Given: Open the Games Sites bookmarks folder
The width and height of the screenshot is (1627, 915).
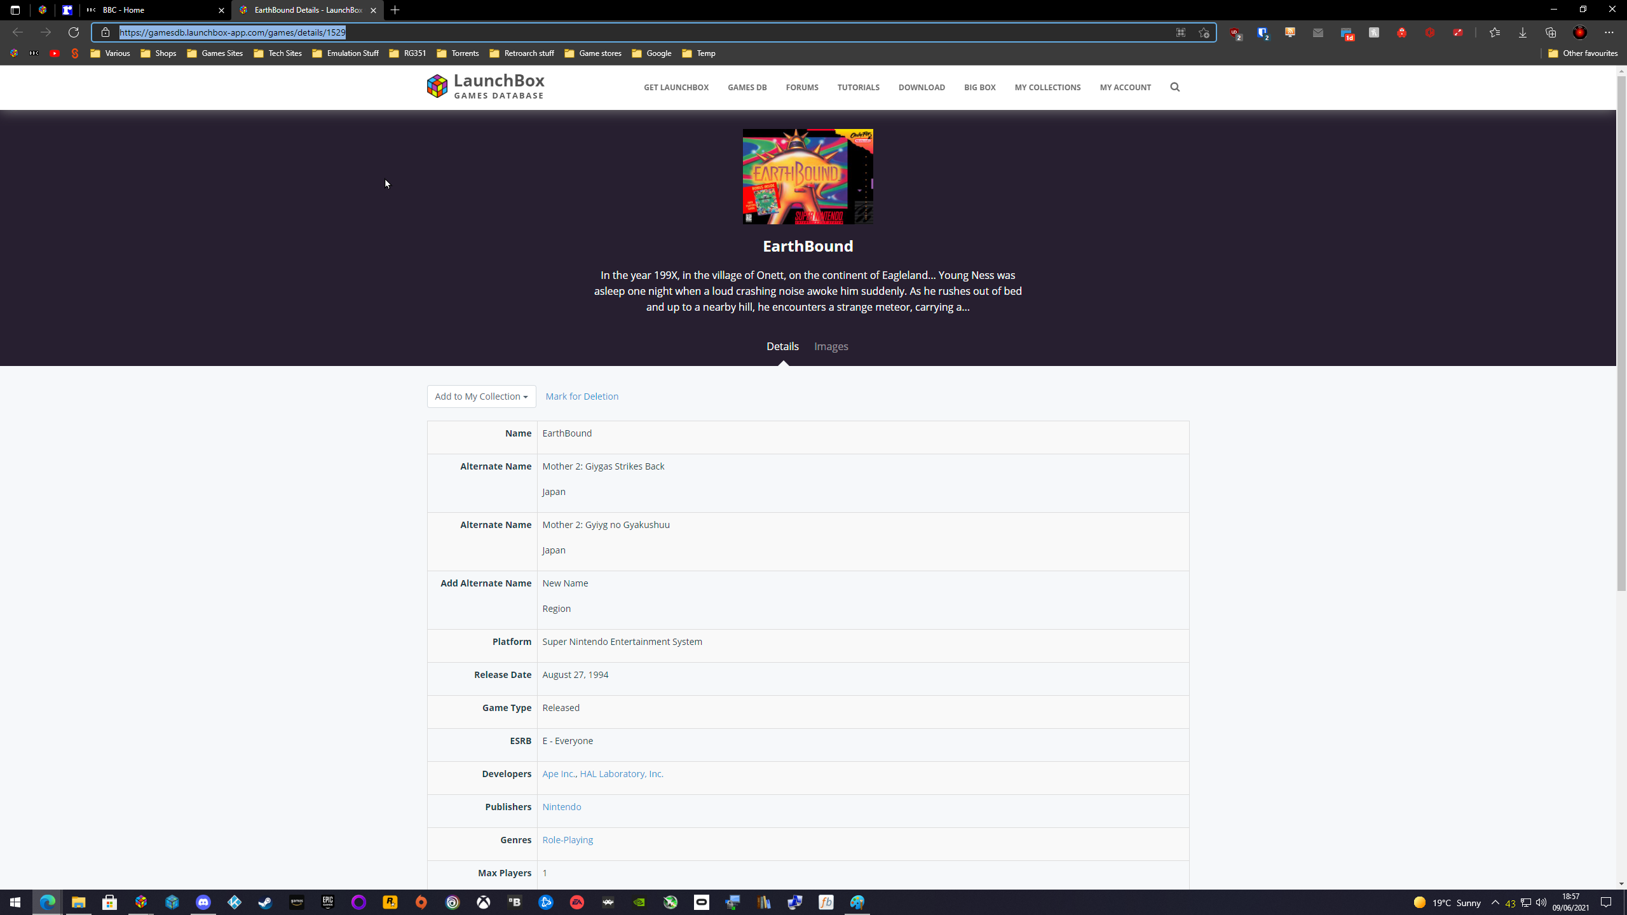Looking at the screenshot, I should 215,53.
